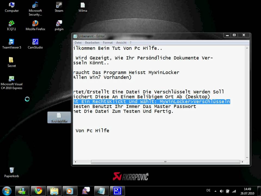The image size is (261, 196).
Task: Show hidden tray icons arrow
Action: tap(215, 191)
